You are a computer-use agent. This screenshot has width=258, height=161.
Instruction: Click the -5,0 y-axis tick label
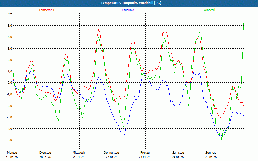point(9,140)
